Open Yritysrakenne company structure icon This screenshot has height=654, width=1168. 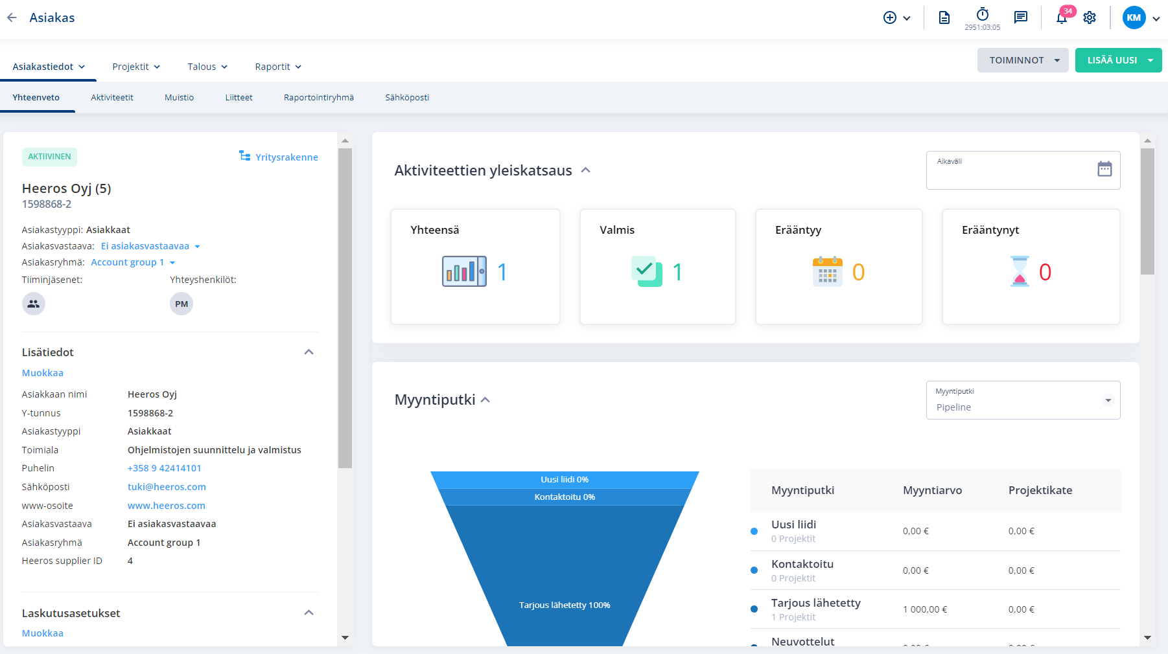244,156
